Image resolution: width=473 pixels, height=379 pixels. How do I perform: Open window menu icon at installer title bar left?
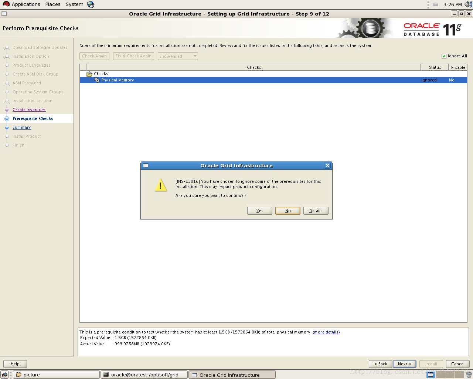click(x=4, y=14)
